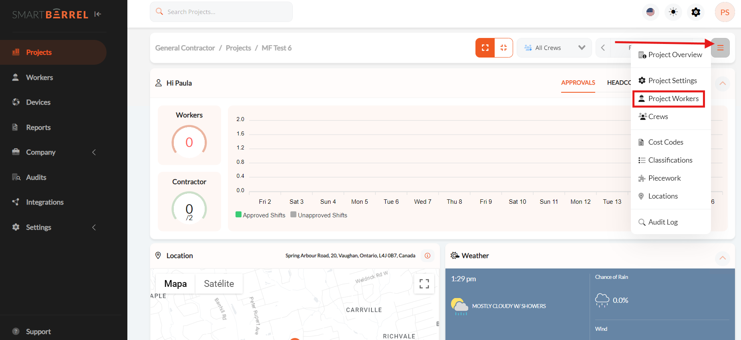Toggle light/dark theme sun icon
The image size is (741, 340).
pos(673,12)
